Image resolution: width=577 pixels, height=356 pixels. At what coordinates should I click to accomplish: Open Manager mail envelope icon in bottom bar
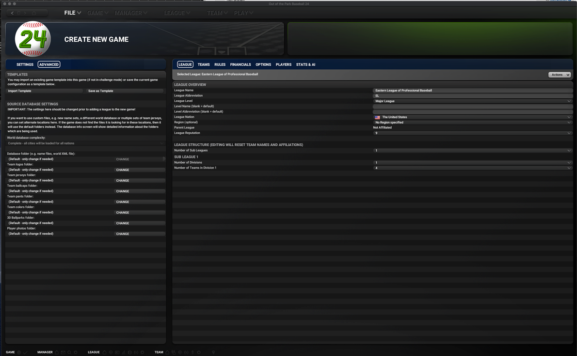[63, 352]
